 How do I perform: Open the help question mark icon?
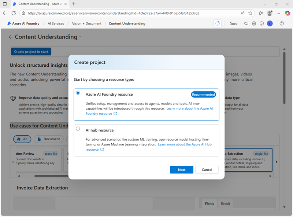click(x=282, y=23)
